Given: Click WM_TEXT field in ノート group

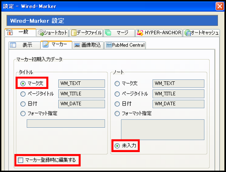Looking at the screenshot, I should point(178,84).
